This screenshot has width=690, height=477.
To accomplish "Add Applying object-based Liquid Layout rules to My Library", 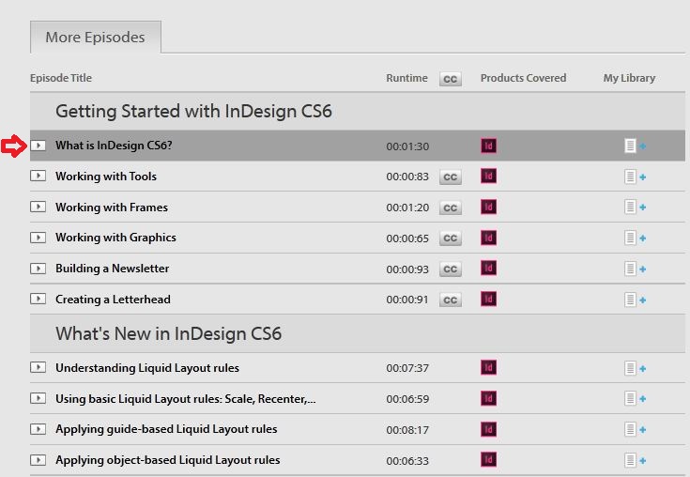I will (635, 461).
